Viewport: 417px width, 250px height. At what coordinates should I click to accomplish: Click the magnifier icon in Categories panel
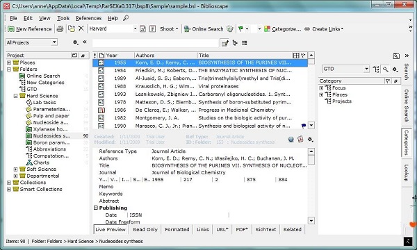click(385, 69)
